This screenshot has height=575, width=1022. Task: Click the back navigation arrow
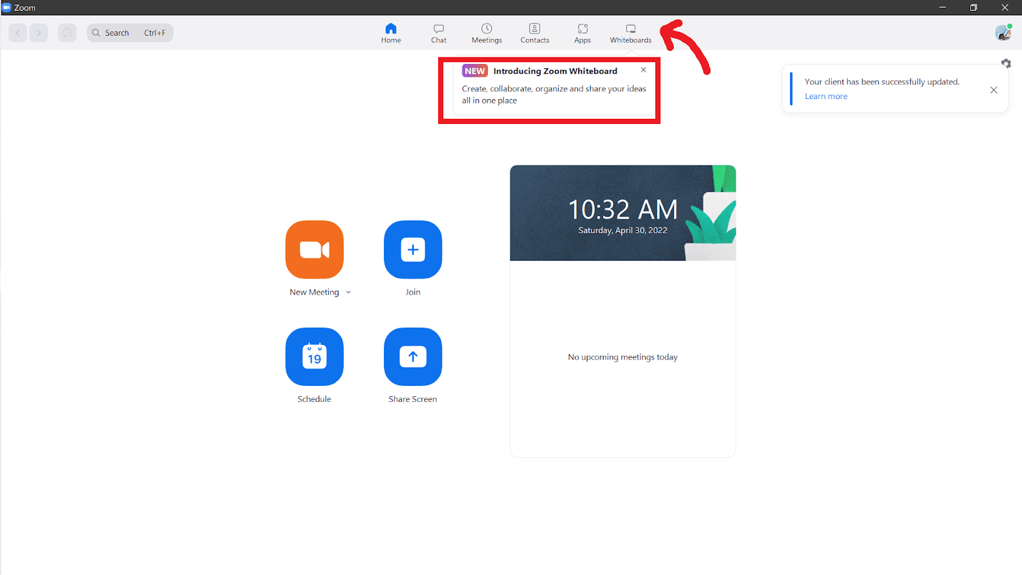click(17, 33)
